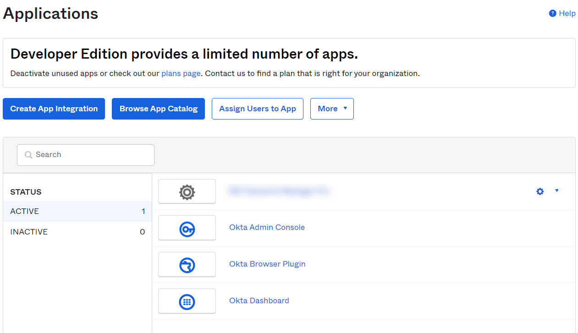Open the Okta Admin Console link
578x333 pixels.
(267, 227)
